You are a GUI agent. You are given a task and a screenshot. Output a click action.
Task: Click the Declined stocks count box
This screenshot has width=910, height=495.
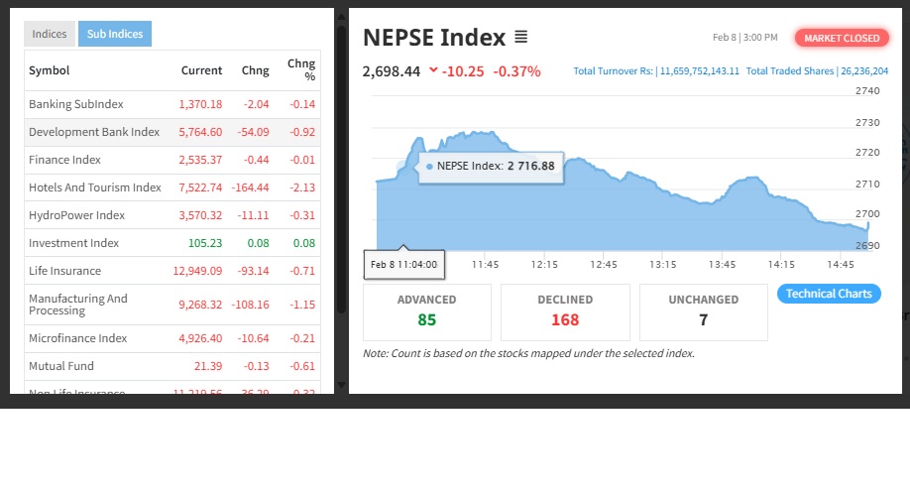click(565, 311)
